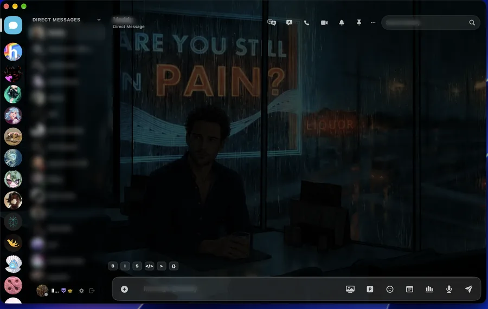
Task: Start a video call with camera icon
Action: point(324,23)
